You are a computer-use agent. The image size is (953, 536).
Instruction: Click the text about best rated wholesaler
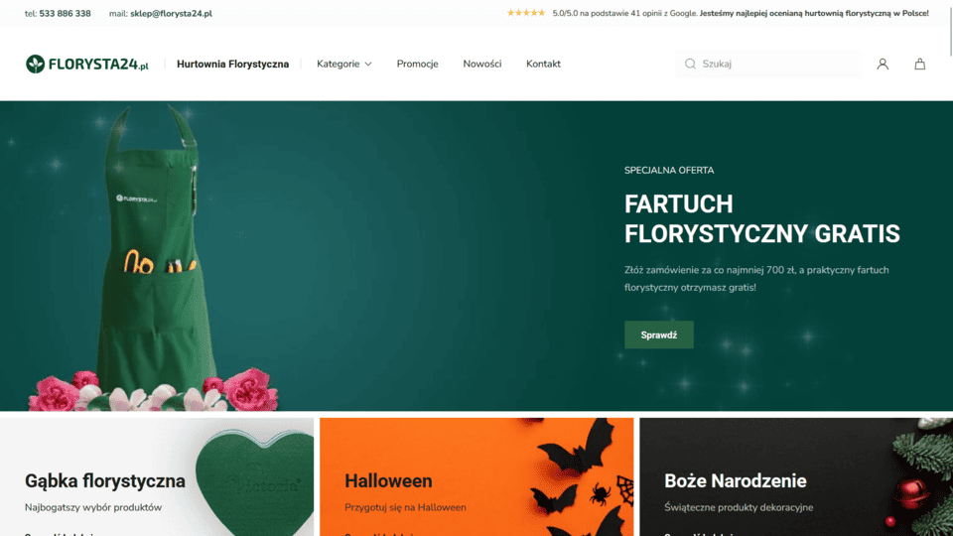coord(814,13)
